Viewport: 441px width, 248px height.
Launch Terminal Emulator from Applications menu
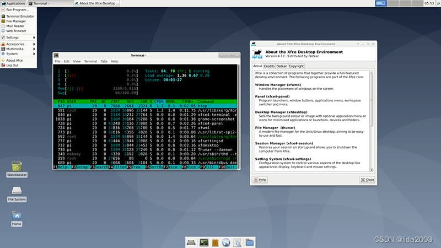point(18,17)
